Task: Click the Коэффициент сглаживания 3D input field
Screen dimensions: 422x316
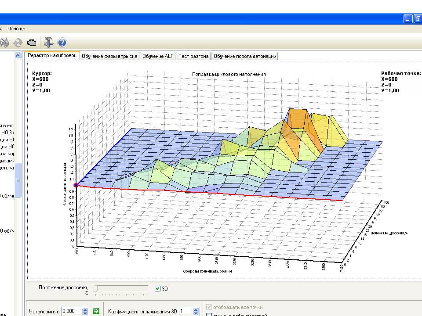Action: point(186,311)
